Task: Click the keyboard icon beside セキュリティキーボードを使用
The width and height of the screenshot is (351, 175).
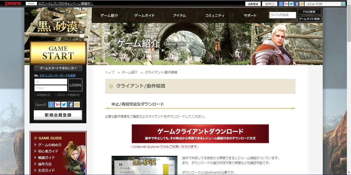Action: coord(36,76)
